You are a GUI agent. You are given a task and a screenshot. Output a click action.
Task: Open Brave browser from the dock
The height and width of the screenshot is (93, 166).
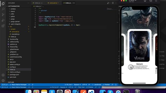[x=68, y=91]
